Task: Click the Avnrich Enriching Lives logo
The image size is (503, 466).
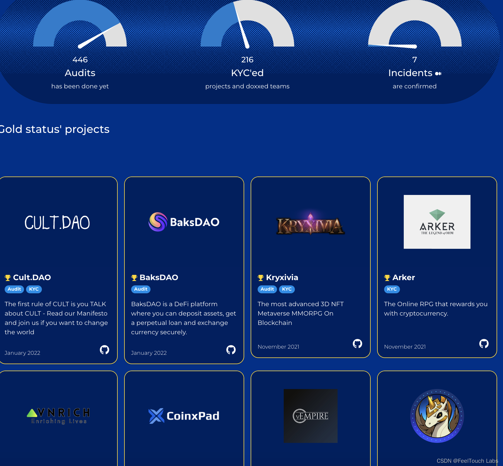Action: point(58,416)
